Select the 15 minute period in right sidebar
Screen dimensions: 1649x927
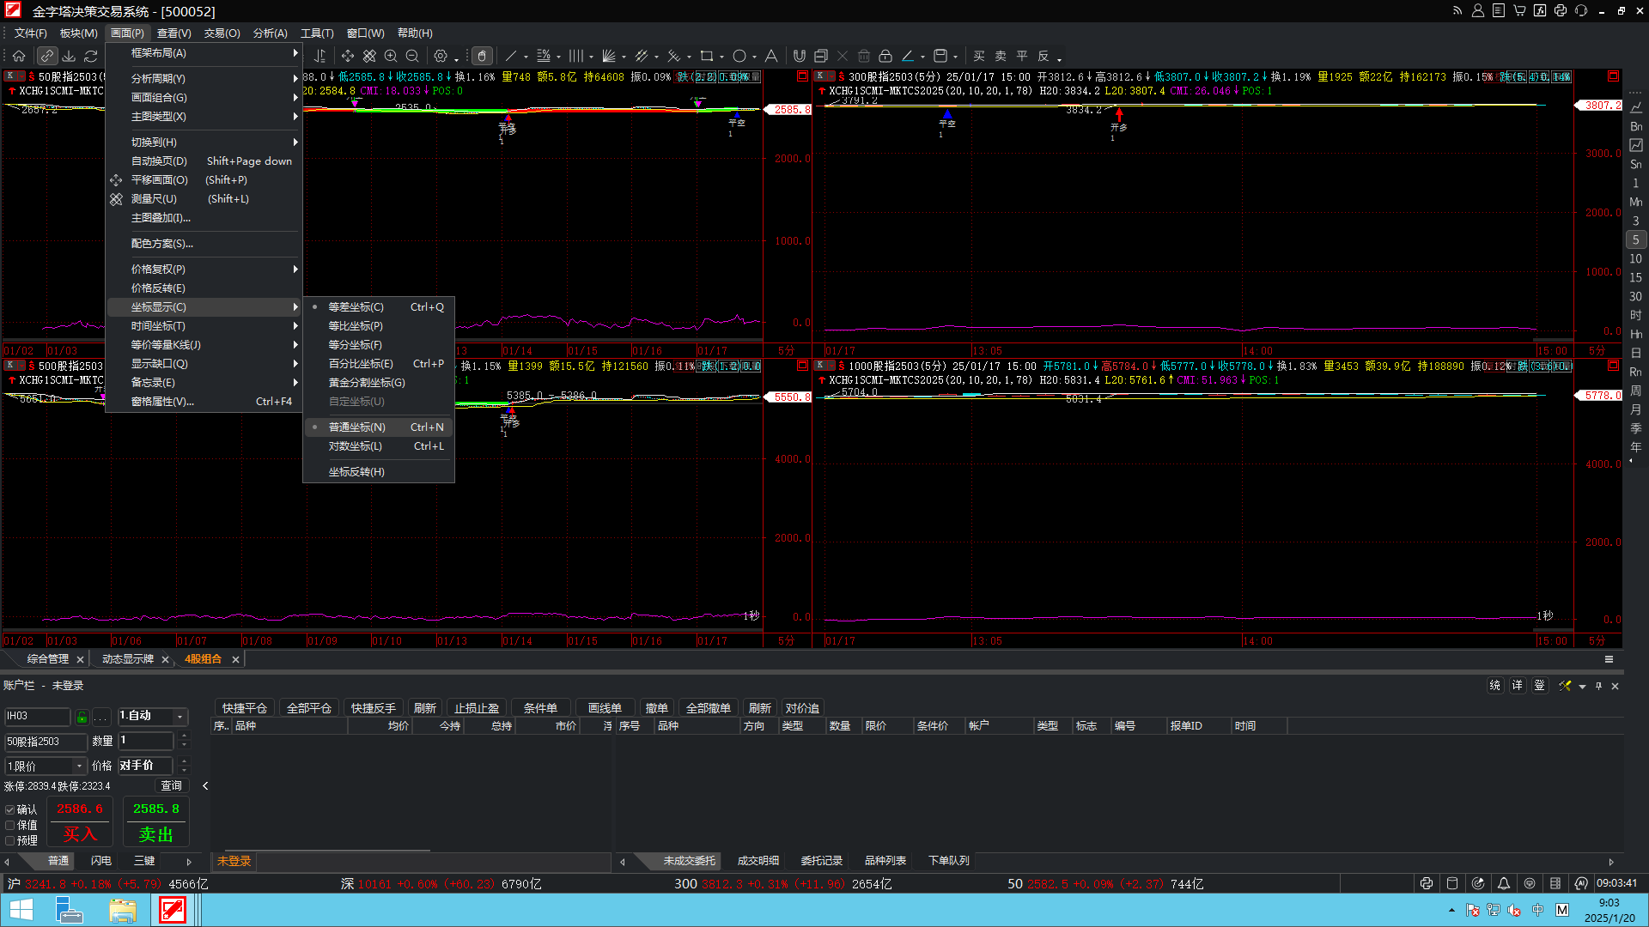pyautogui.click(x=1635, y=277)
